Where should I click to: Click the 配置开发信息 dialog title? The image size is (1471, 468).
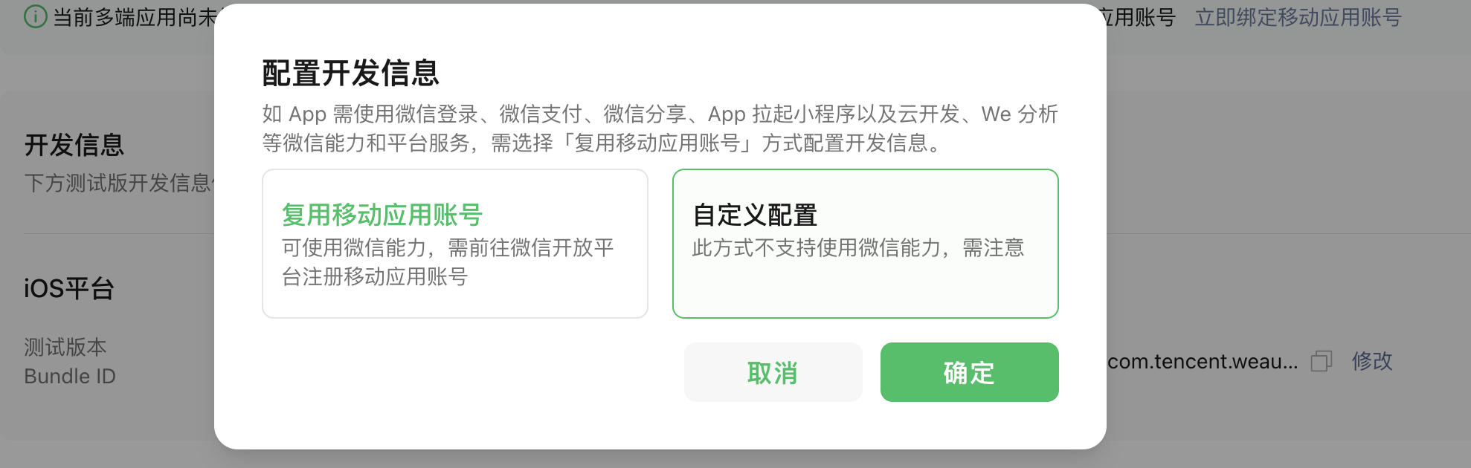(x=351, y=73)
